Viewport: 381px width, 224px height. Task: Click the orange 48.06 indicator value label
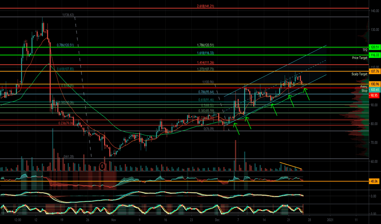click(374, 181)
